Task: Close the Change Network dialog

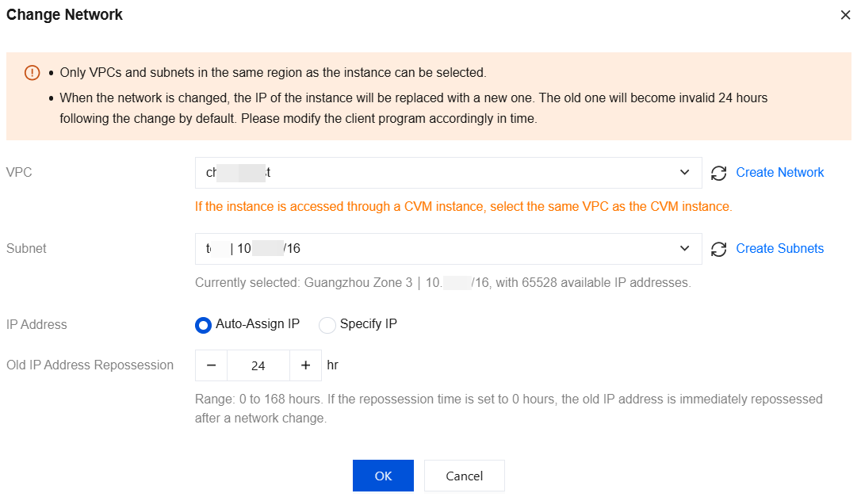Action: (845, 15)
